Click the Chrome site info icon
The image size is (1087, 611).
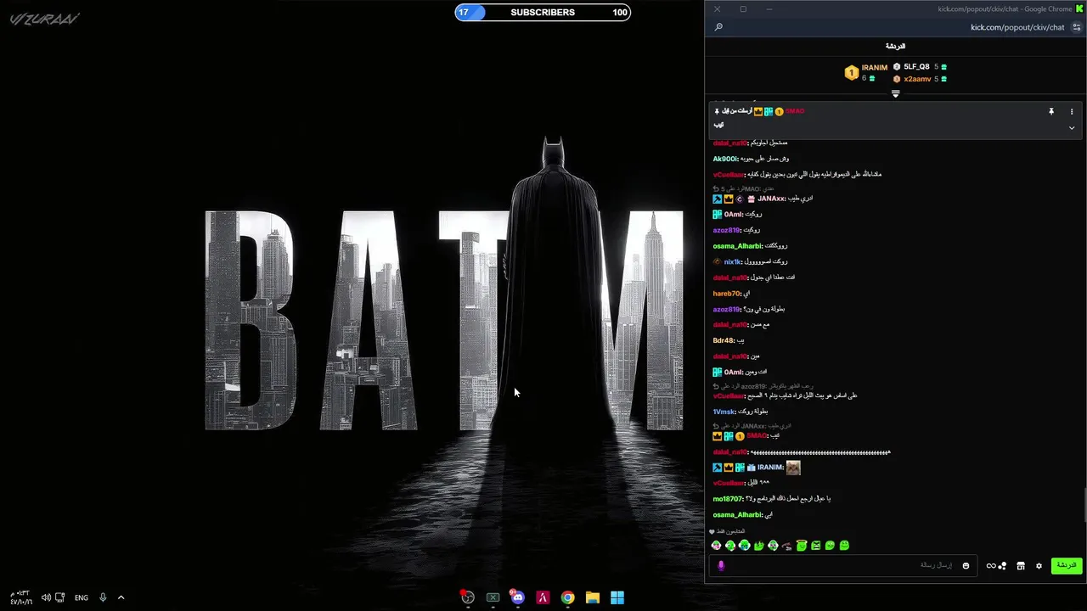pyautogui.click(x=1077, y=27)
